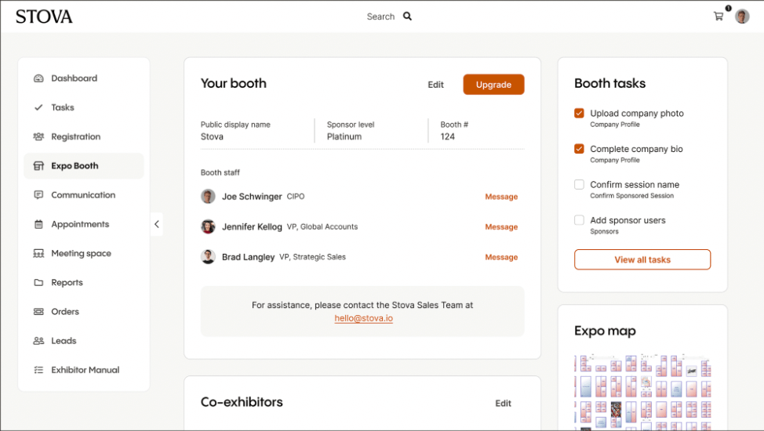
Task: Click the Communication chat icon
Action: [38, 195]
